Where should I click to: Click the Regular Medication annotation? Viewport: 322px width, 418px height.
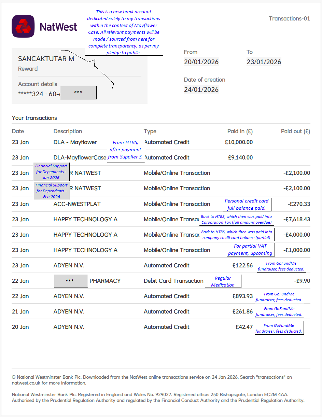[x=223, y=281]
